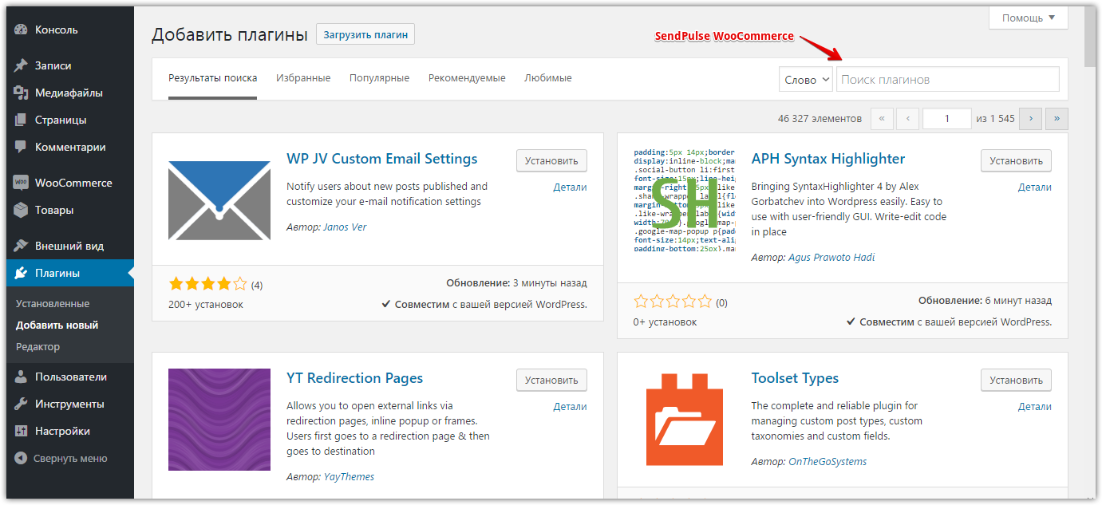The width and height of the screenshot is (1102, 505).
Task: Go to first page of results
Action: 882,119
